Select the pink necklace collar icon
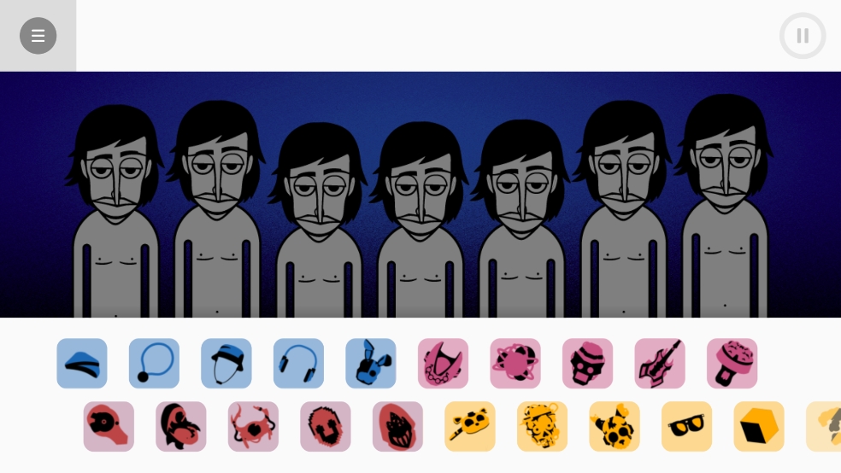The width and height of the screenshot is (841, 473). 443,363
